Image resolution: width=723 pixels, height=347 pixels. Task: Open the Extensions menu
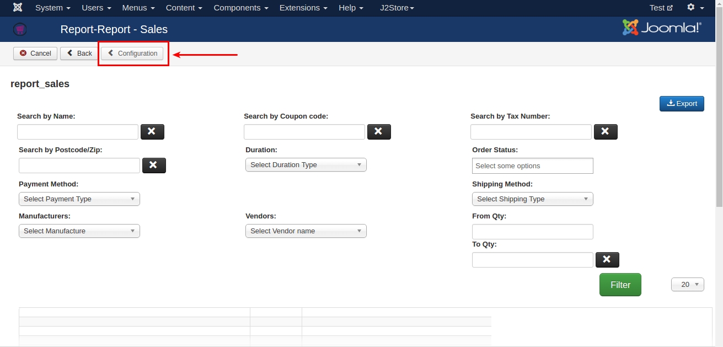303,8
